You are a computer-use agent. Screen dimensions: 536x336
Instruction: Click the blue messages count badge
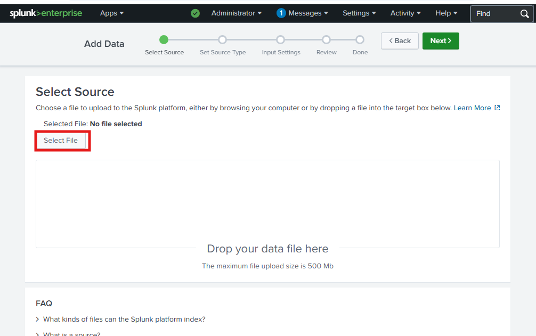click(281, 13)
